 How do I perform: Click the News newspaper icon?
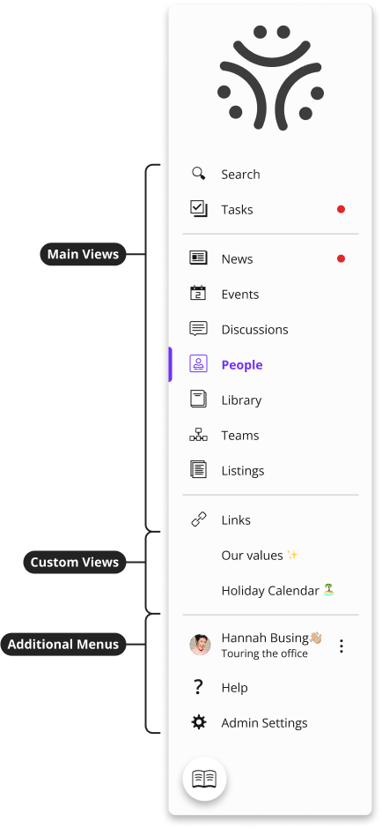198,258
